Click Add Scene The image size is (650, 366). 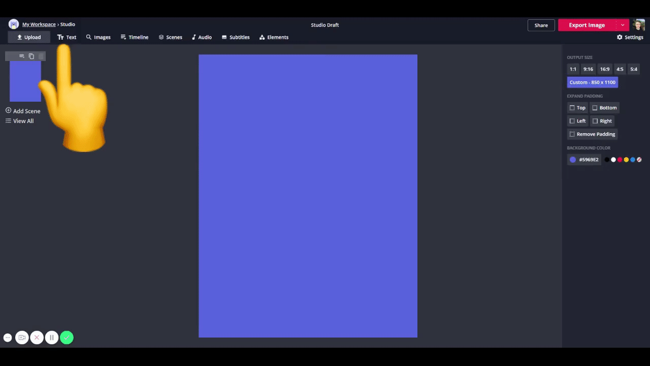point(23,111)
